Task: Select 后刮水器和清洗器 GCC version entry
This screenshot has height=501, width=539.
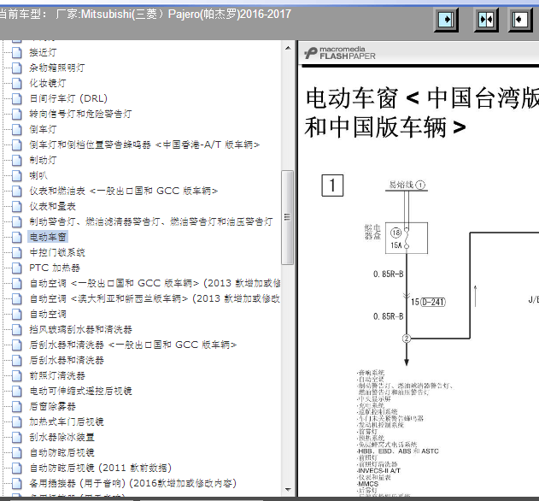Action: (133, 345)
